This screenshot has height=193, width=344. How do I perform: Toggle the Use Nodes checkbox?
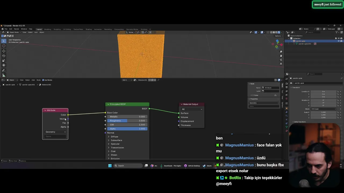[x=43, y=80]
